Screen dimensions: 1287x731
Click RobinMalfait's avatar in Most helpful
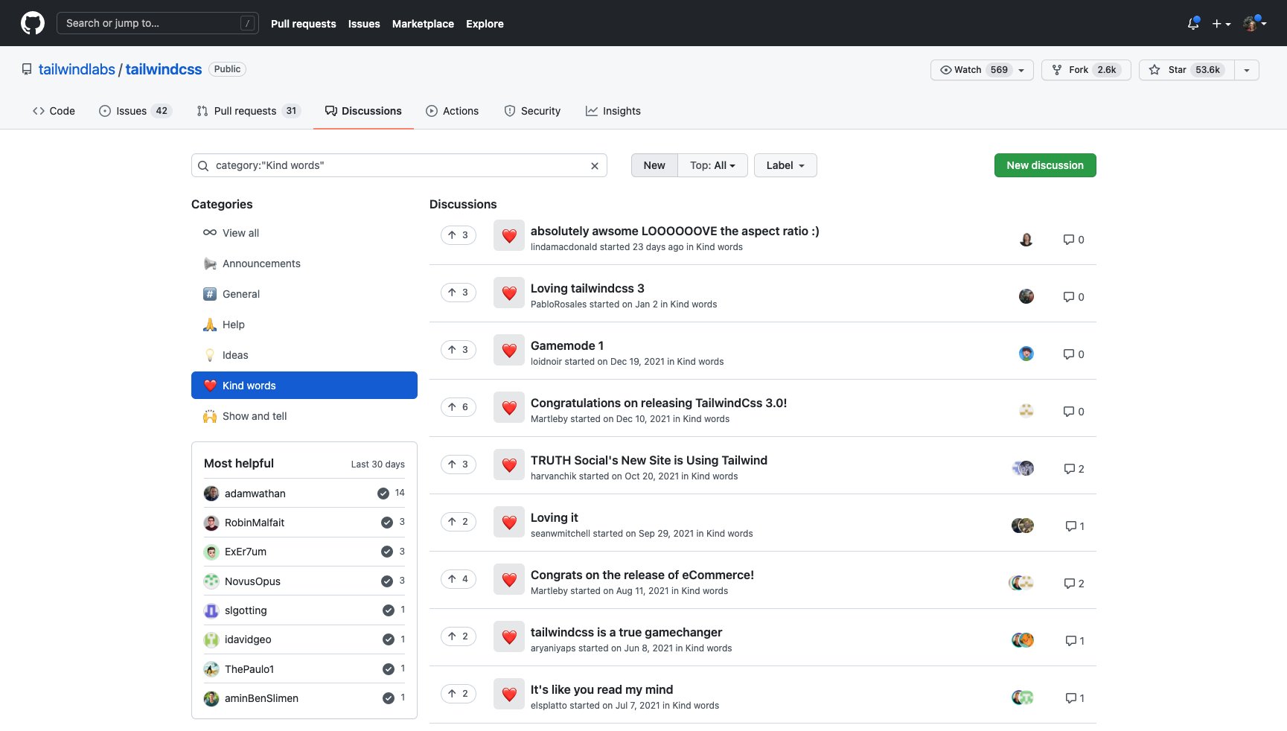point(211,523)
